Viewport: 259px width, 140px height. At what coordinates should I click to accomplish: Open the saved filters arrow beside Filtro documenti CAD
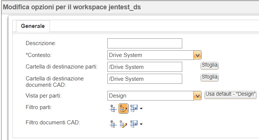click(x=141, y=124)
